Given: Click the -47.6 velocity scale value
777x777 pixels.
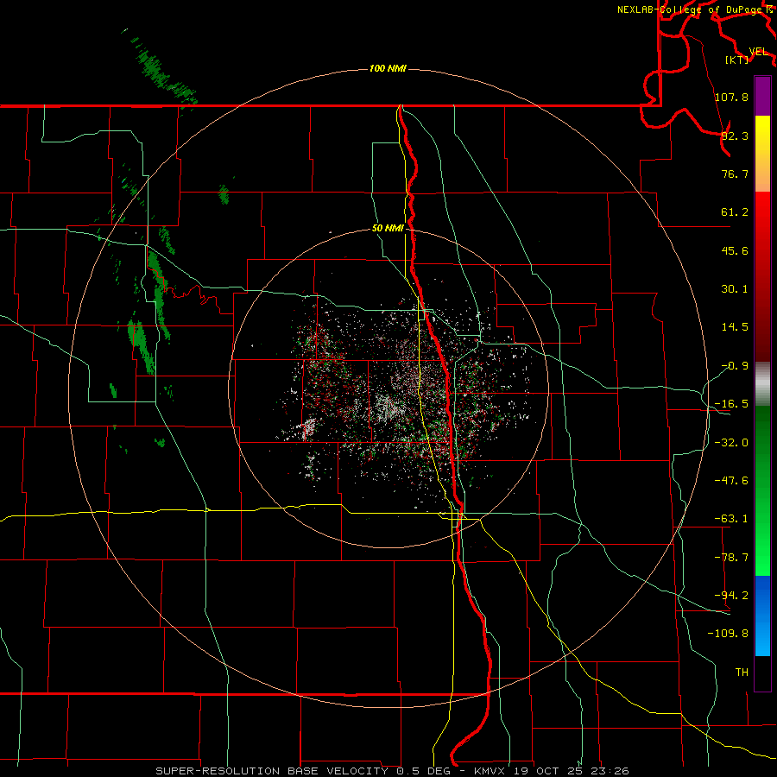Looking at the screenshot, I should point(731,481).
